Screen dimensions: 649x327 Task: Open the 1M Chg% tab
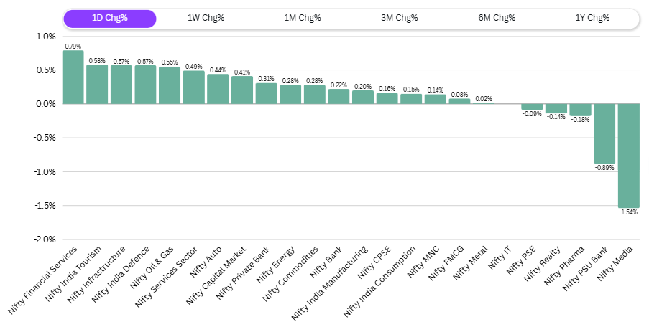tap(303, 19)
